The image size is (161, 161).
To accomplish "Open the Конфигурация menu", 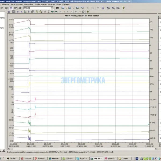I will [41, 5].
